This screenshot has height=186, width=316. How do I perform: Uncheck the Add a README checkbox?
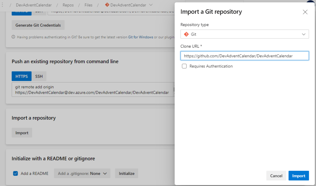pos(15,173)
